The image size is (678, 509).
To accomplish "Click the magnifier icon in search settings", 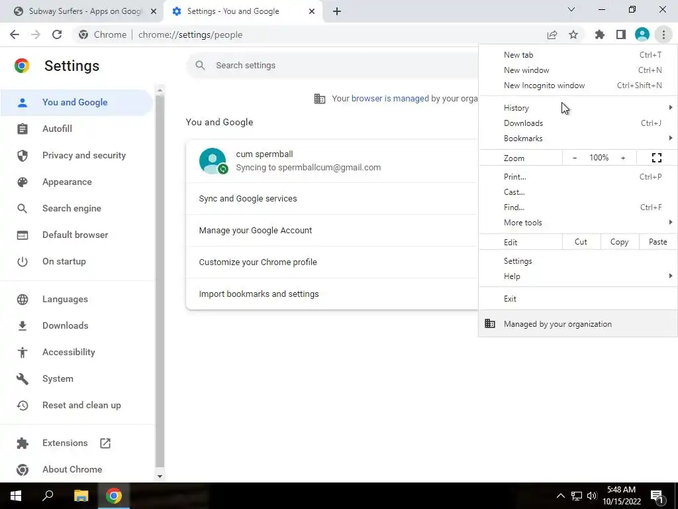I will click(200, 66).
